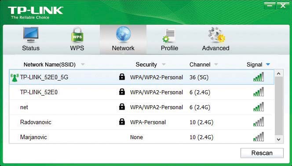The image size is (292, 166).
Task: Click the Network Name(SSID) column header
Action: [x=50, y=65]
